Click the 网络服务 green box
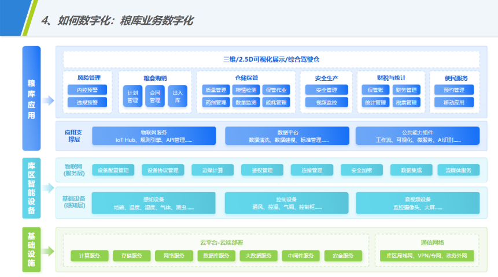The image size is (498, 277). [x=174, y=256]
